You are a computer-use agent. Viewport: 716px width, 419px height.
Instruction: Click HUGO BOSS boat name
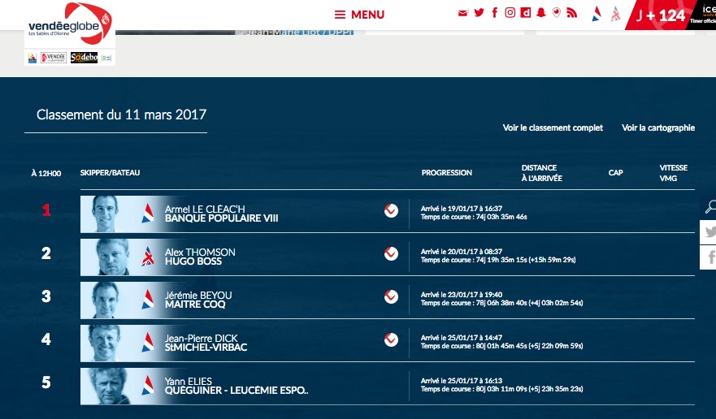click(x=193, y=261)
